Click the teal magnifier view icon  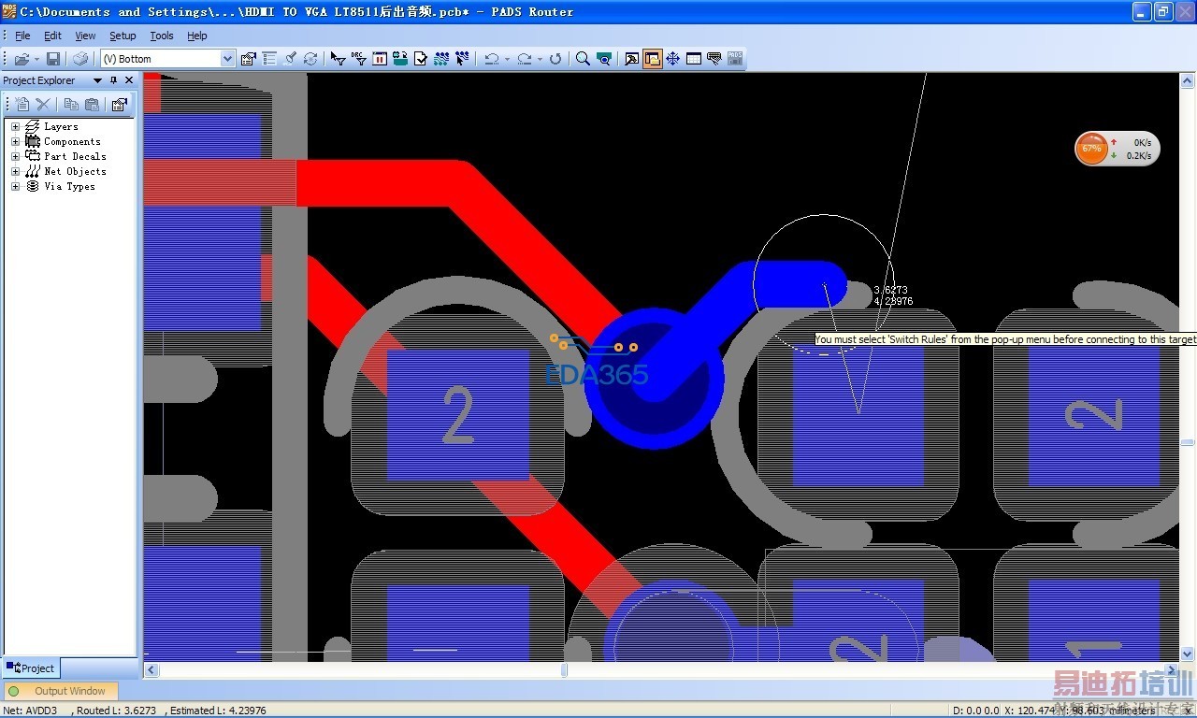pyautogui.click(x=604, y=59)
